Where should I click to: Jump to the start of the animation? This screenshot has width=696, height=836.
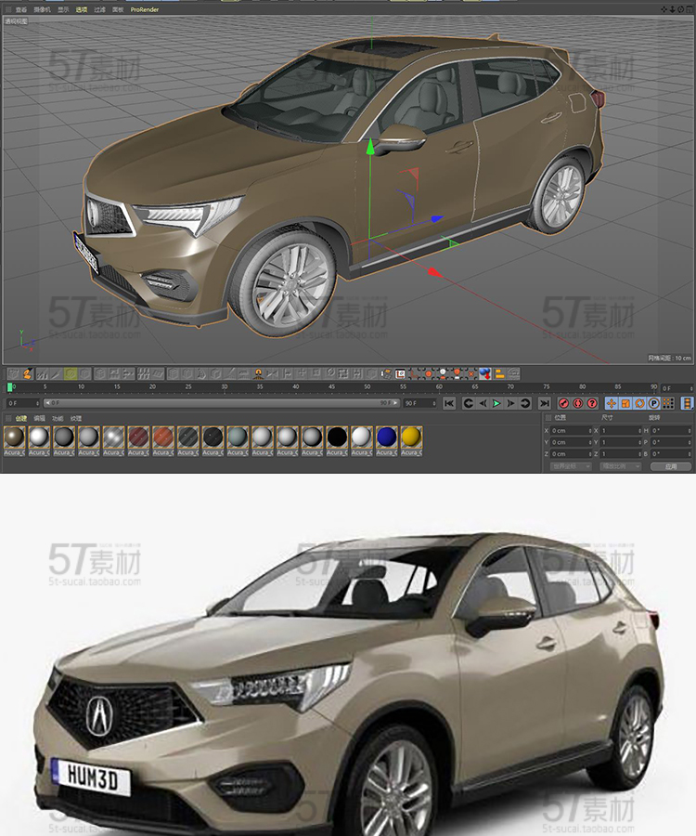click(x=449, y=404)
